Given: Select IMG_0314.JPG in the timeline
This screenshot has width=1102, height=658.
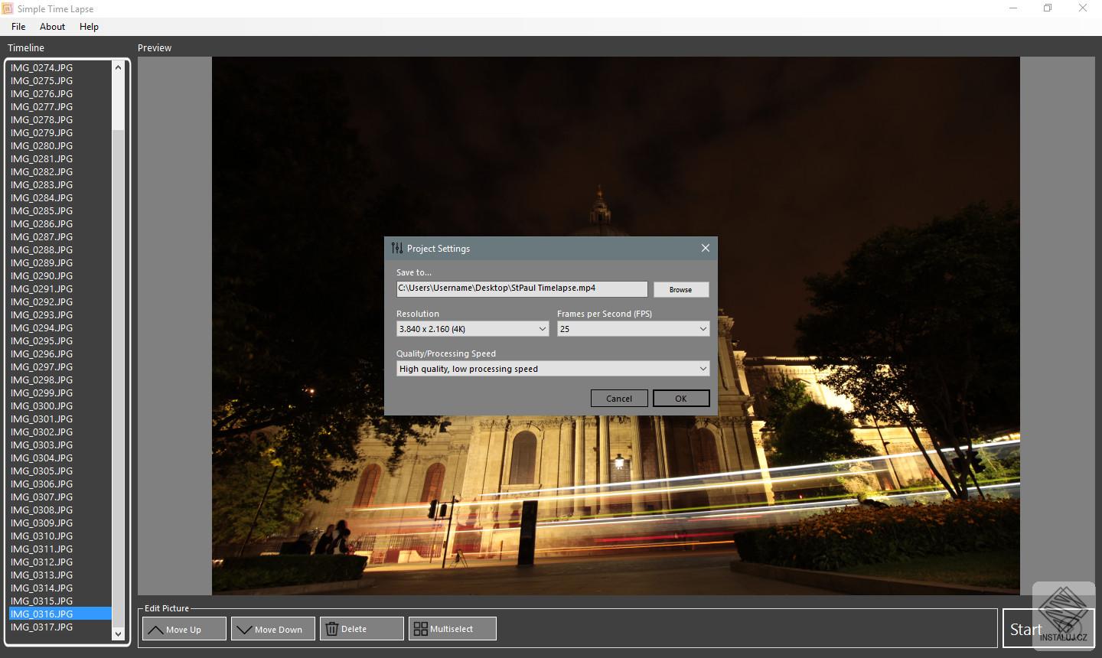Looking at the screenshot, I should (x=60, y=588).
